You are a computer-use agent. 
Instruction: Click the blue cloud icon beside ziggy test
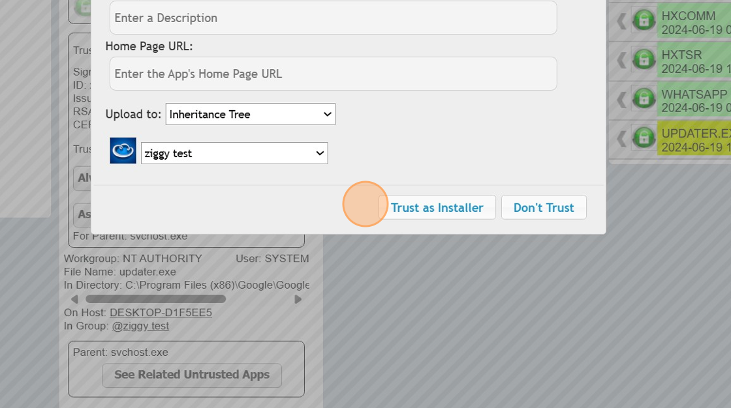122,149
